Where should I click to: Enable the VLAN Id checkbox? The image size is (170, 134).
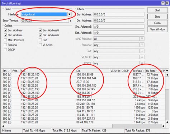click(40, 45)
